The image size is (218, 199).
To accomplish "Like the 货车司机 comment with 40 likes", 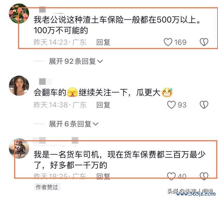I will [x=171, y=176].
